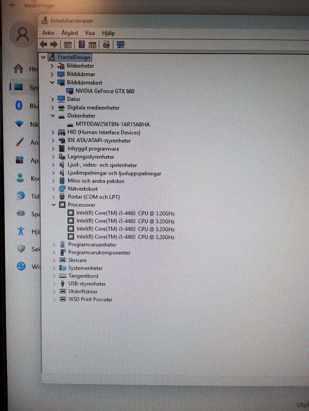This screenshot has height=411, width=309.
Task: Click the Portar (COM och LPT) icon
Action: point(62,197)
